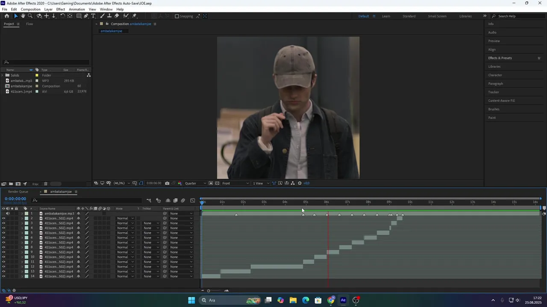Hide layer 14 using its eye icon
This screenshot has width=547, height=307.
(x=3, y=276)
